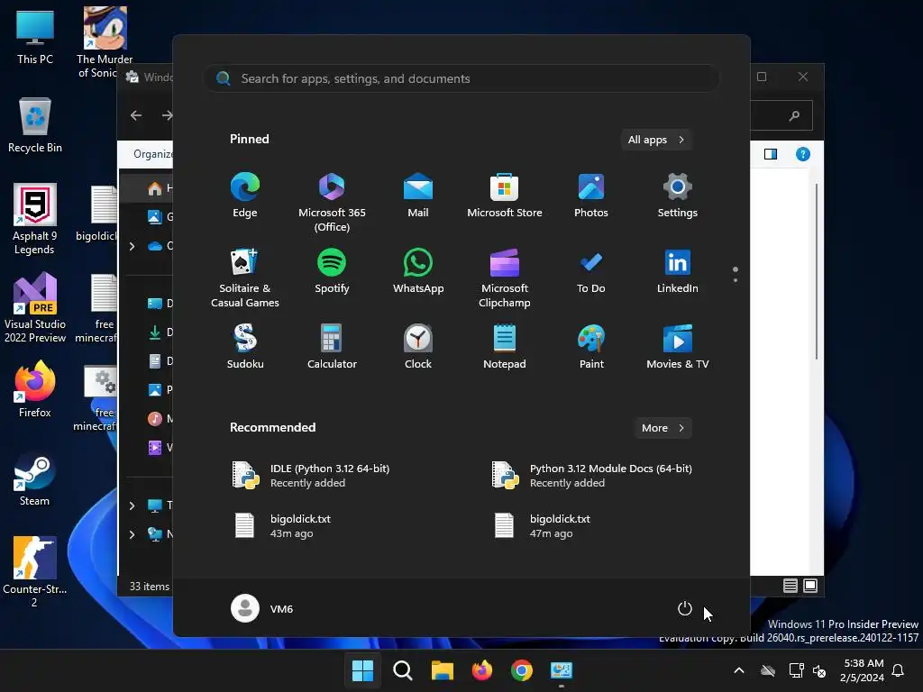Open the OneDrive offline cloud tray icon
This screenshot has width=923, height=692.
(768, 670)
